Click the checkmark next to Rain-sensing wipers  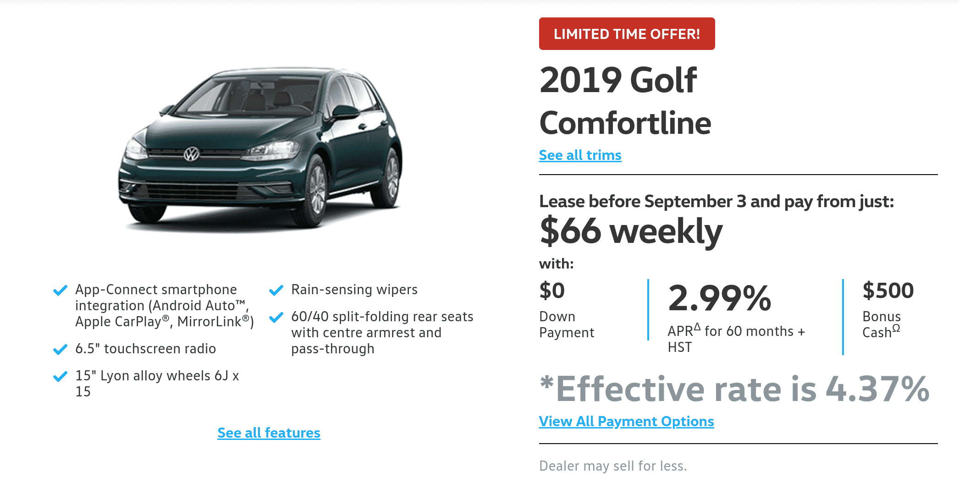click(x=276, y=291)
